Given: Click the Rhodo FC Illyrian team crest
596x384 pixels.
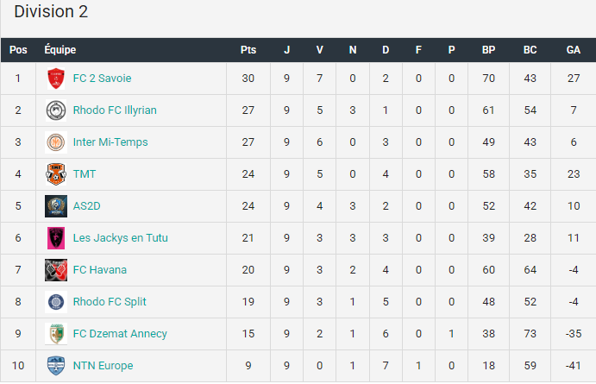Looking at the screenshot, I should click(x=56, y=110).
